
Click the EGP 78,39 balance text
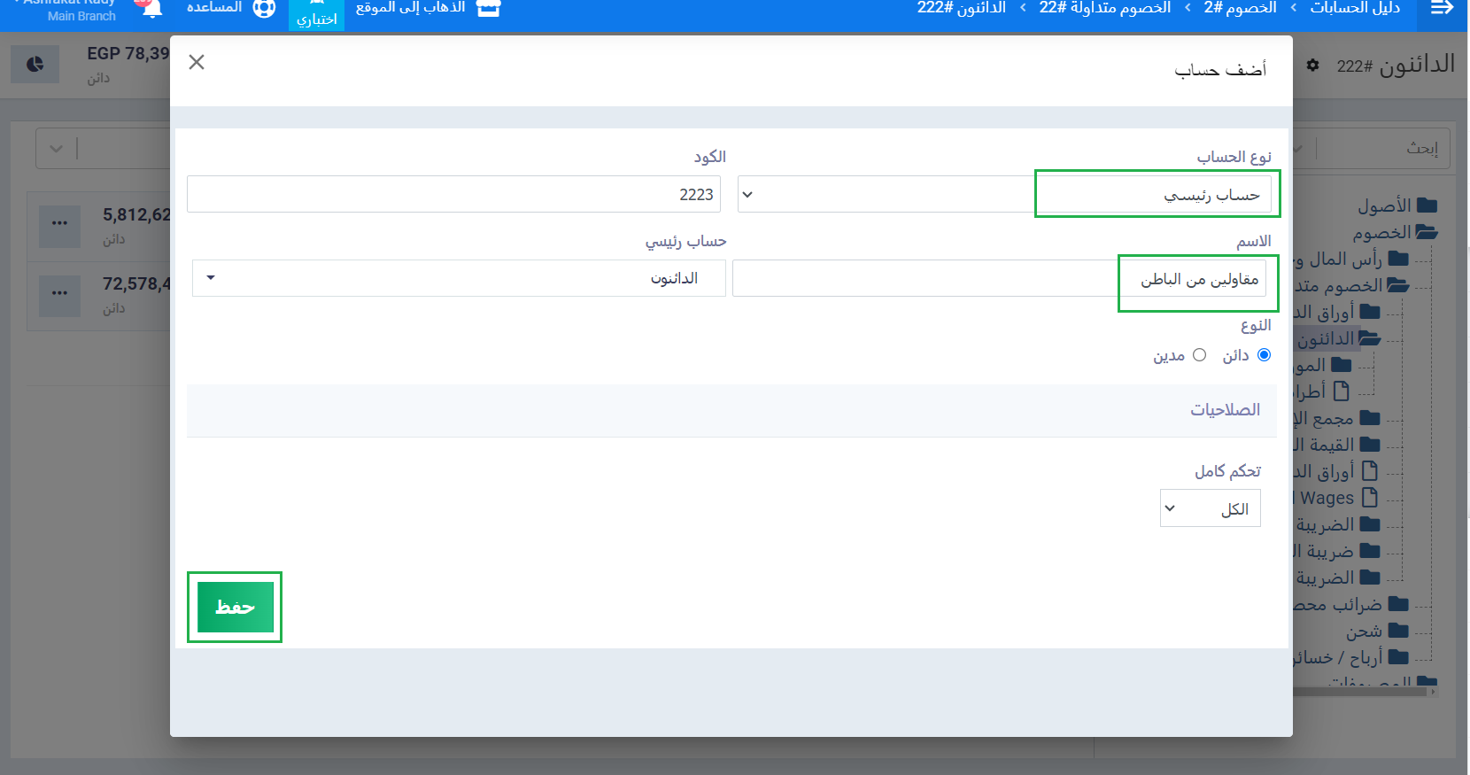128,54
